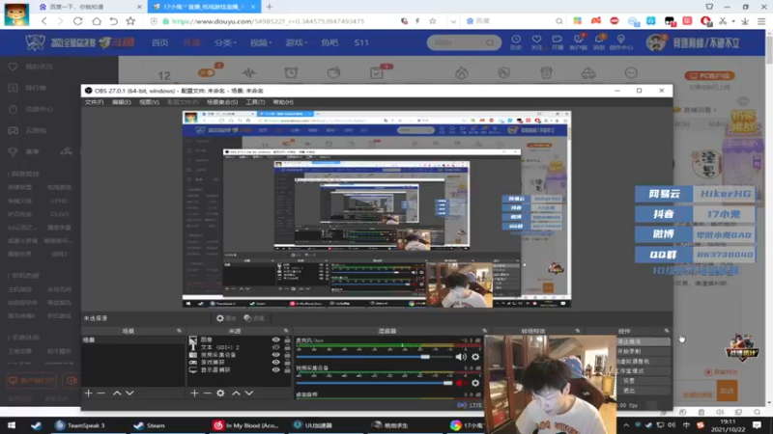Open OBS 编辑(E) menu
The image size is (773, 434).
(122, 102)
